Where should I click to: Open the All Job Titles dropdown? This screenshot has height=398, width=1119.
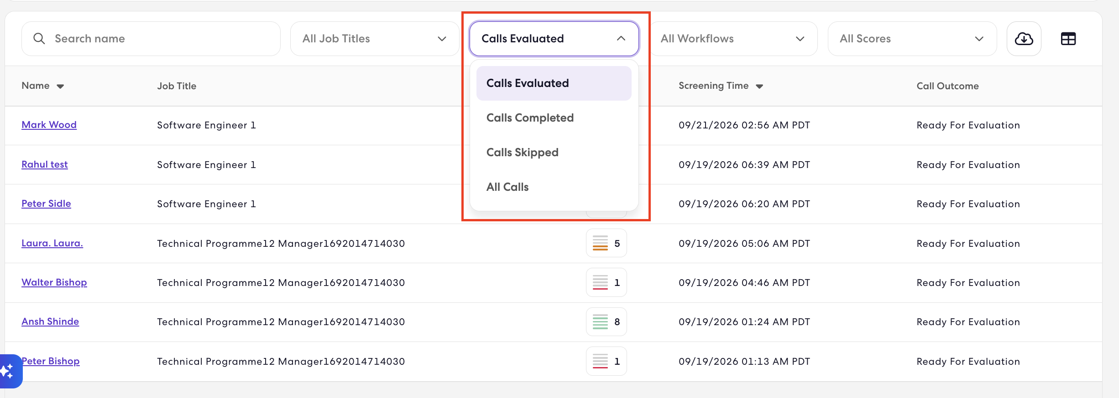click(x=375, y=39)
